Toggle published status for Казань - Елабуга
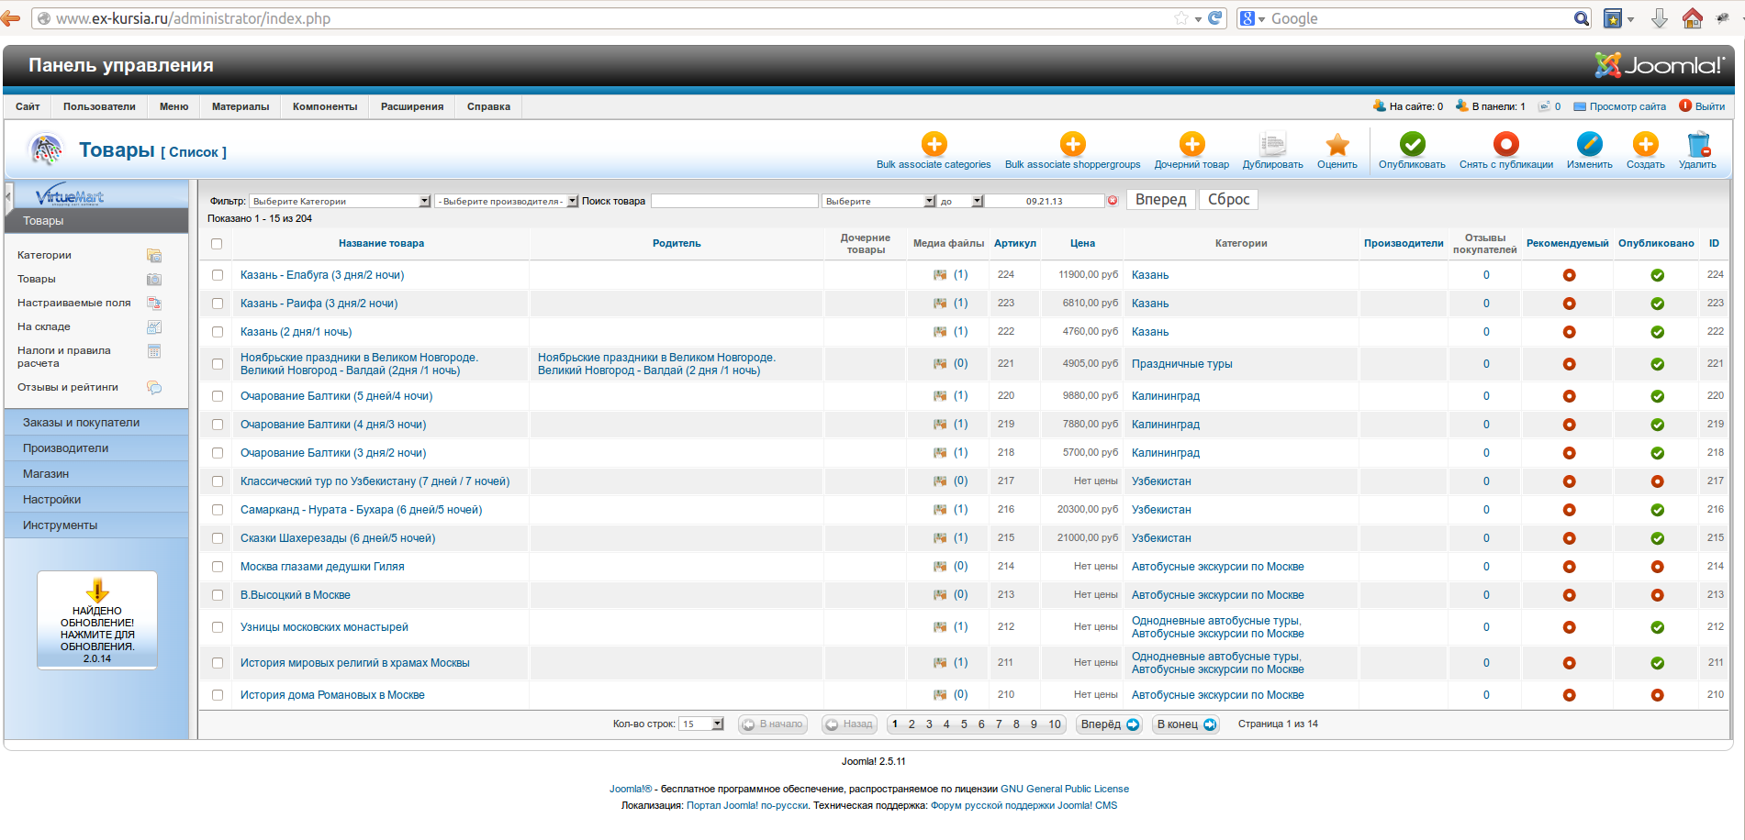Screen dimensions: 1745x840 1657,275
